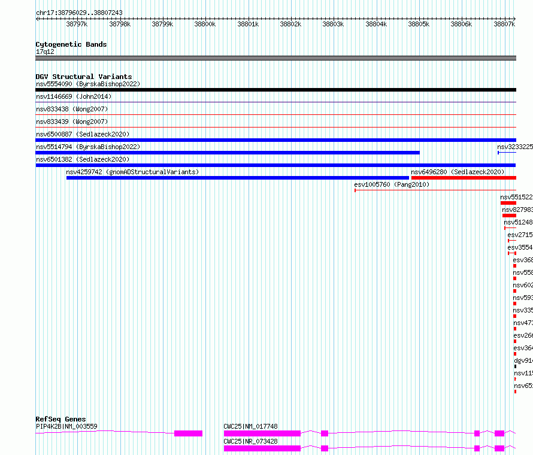This screenshot has width=533, height=455.
Task: Click the 38799k ruler tick label
Action: (162, 24)
